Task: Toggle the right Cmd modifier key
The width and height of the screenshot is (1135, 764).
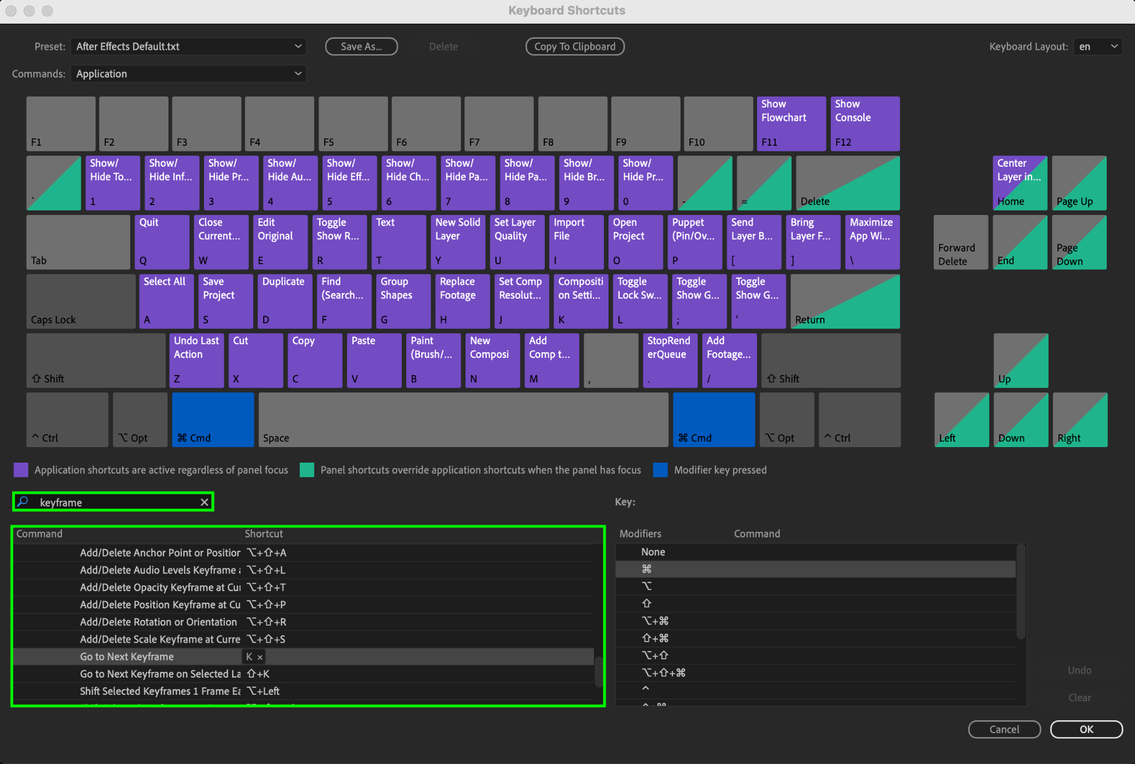Action: pos(714,419)
